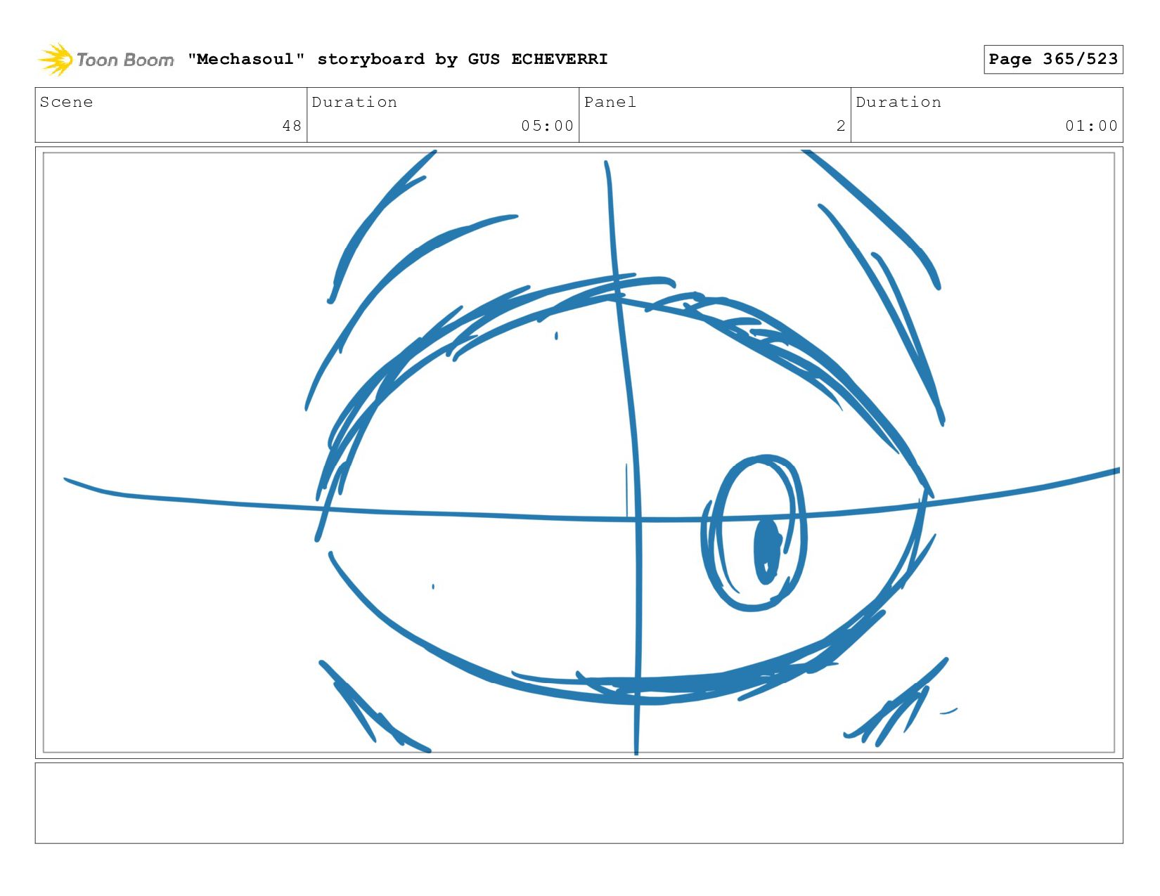Click the empty notes box below the panel

click(579, 803)
